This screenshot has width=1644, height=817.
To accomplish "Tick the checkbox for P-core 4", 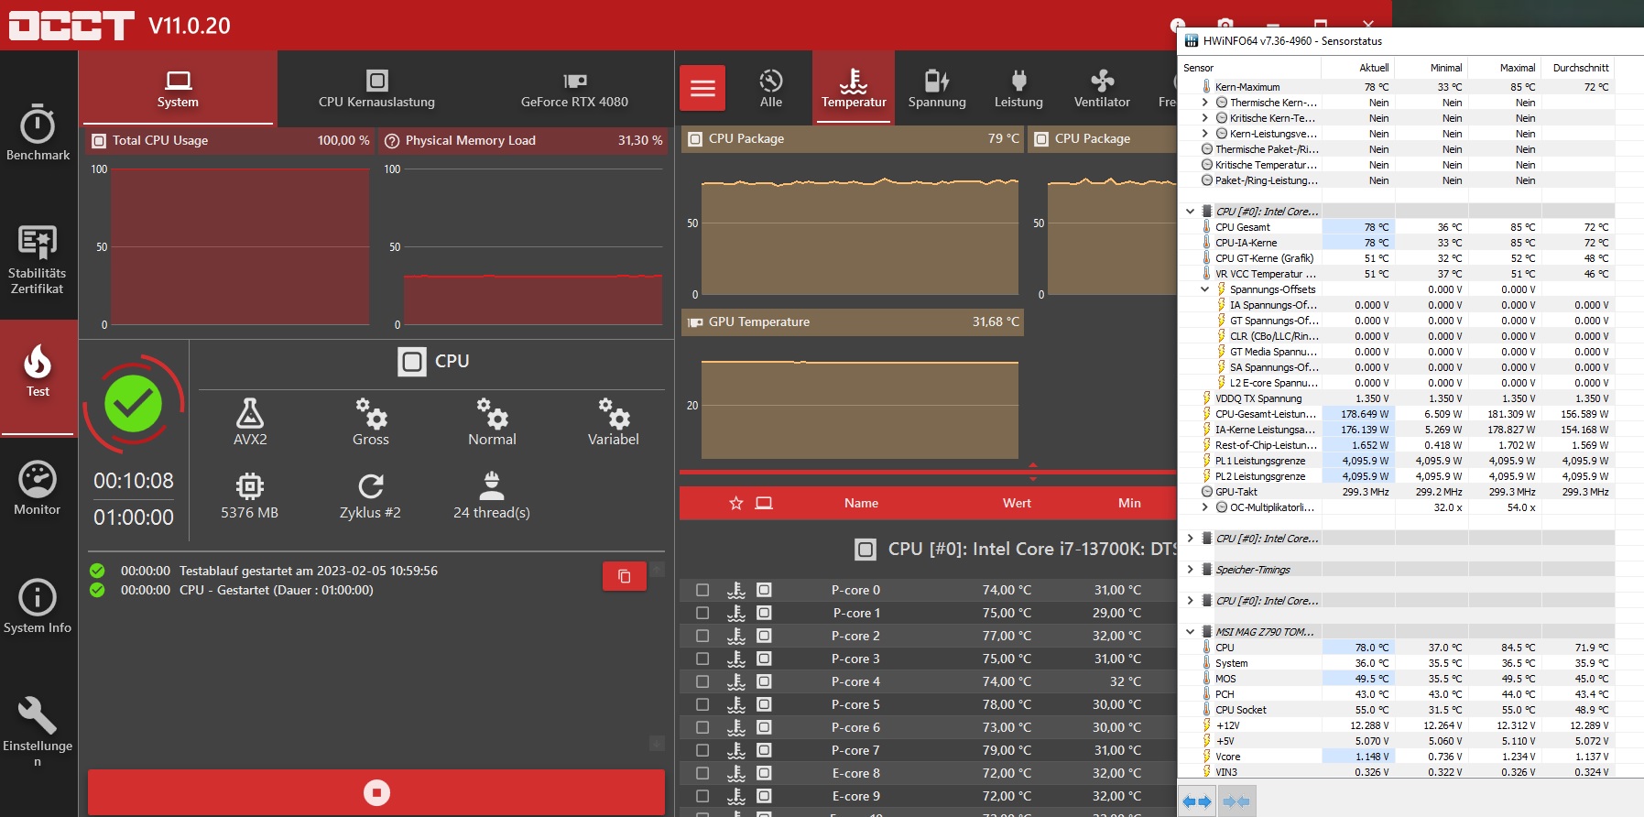I will point(702,681).
